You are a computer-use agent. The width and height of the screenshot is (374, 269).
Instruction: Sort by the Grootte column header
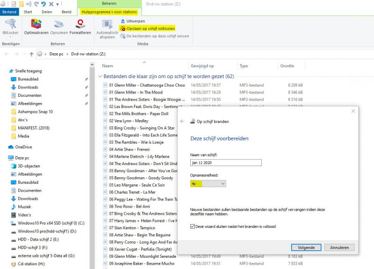pos(287,66)
